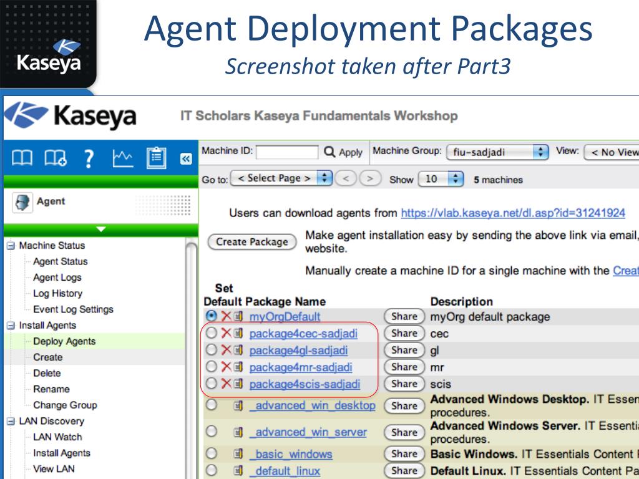Click the Create Package button
This screenshot has height=479, width=639.
tap(252, 242)
